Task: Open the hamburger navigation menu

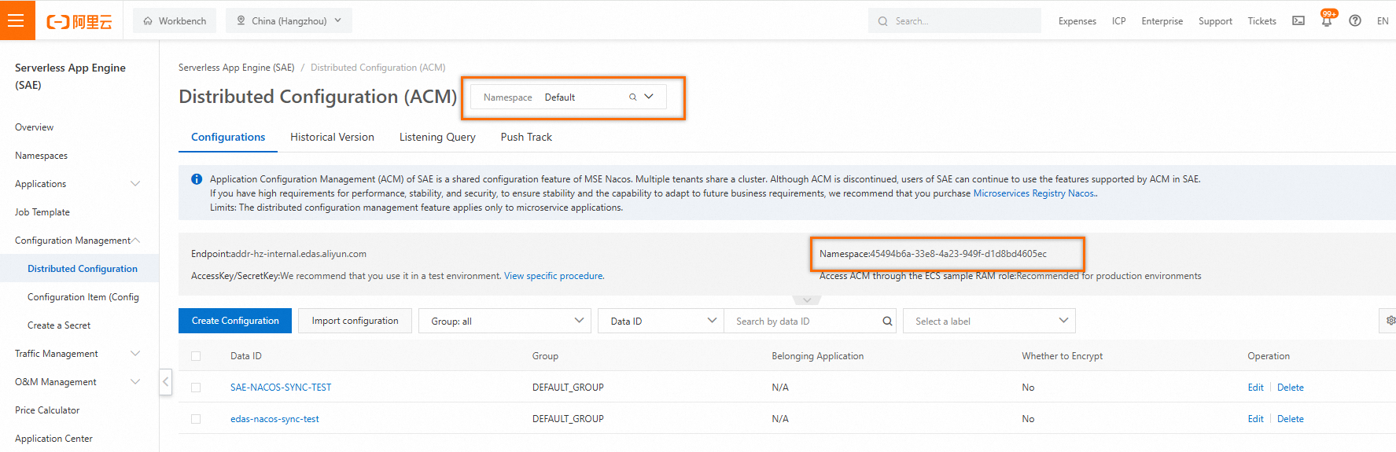Action: tap(17, 20)
